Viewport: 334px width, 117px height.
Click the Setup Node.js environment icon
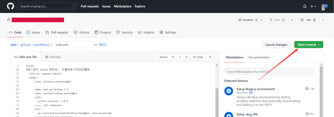pos(229,91)
